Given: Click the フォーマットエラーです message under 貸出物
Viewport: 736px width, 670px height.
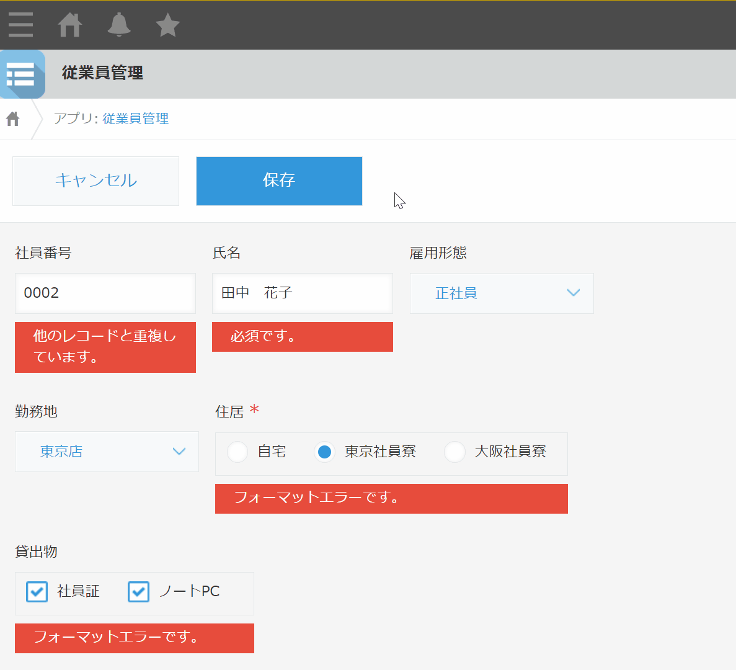Looking at the screenshot, I should point(135,638).
